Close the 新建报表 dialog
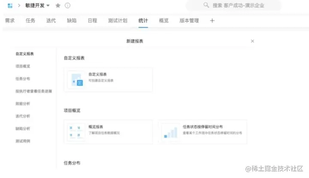 click(252, 41)
